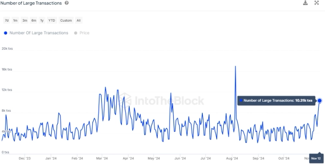The image size is (325, 166).
Task: Click the Nov 12 date label on axis
Action: [316, 158]
